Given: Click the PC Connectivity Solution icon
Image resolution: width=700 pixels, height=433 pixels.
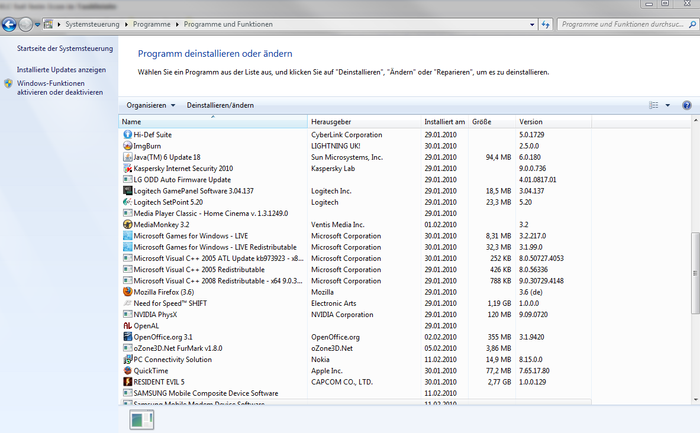Looking at the screenshot, I should click(128, 359).
